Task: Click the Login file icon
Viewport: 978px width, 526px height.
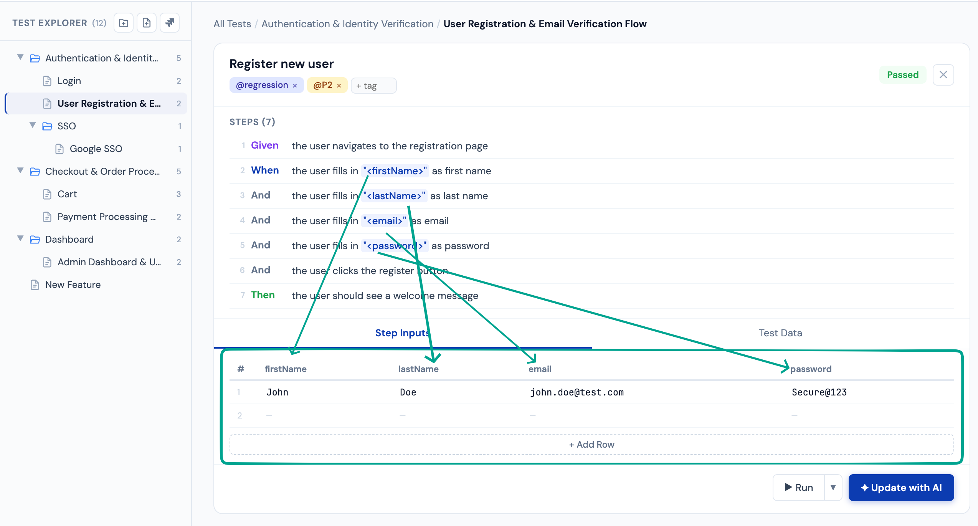Action: point(47,81)
